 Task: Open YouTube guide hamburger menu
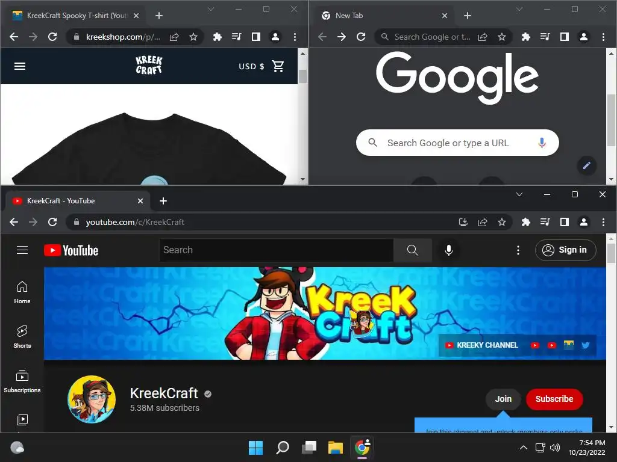(x=22, y=250)
